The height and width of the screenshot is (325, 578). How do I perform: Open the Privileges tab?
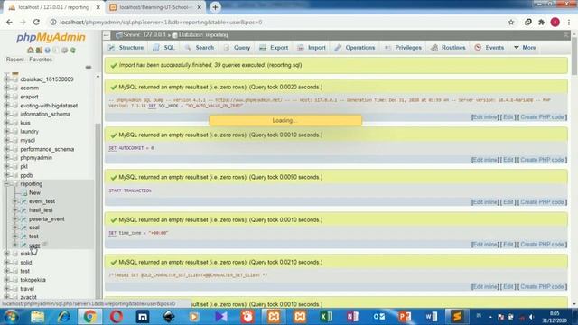[x=403, y=48]
